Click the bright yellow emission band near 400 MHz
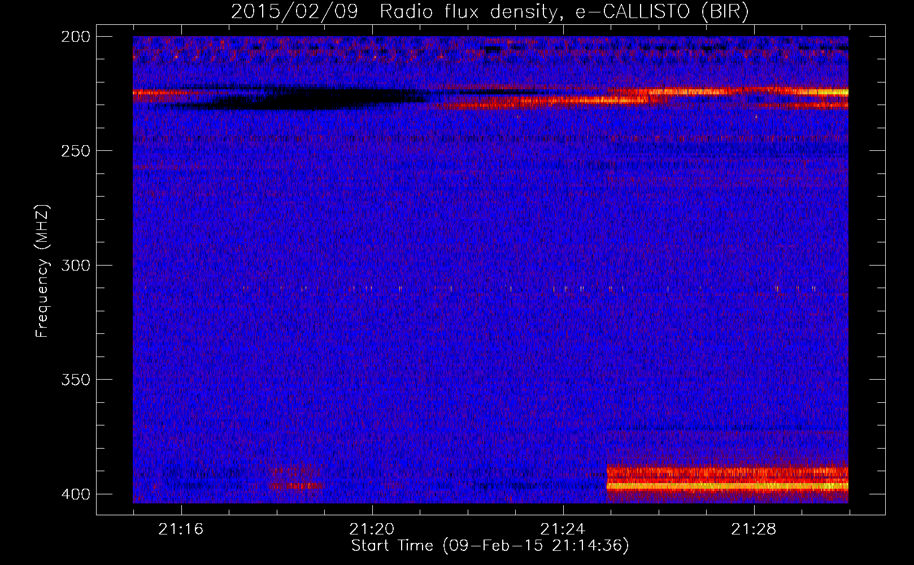Screen dimensions: 914x565 [728, 486]
